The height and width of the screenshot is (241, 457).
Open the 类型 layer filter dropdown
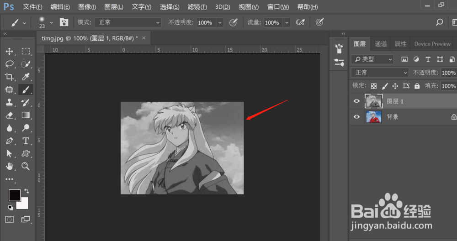click(x=372, y=59)
